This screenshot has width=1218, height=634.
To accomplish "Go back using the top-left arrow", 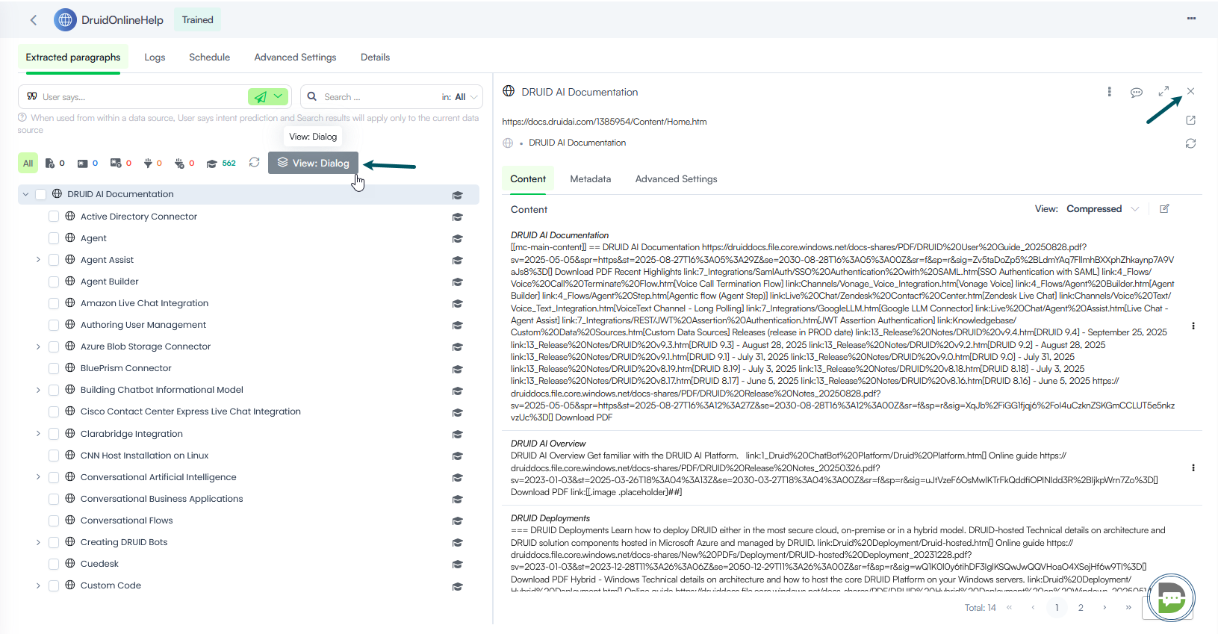I will coord(34,20).
